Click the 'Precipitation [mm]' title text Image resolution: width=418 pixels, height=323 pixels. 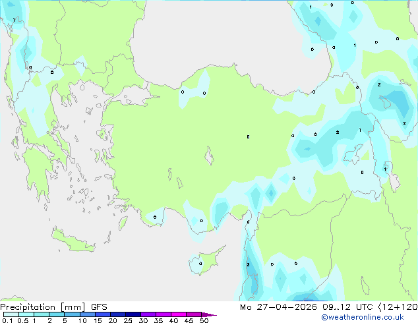[x=43, y=307]
